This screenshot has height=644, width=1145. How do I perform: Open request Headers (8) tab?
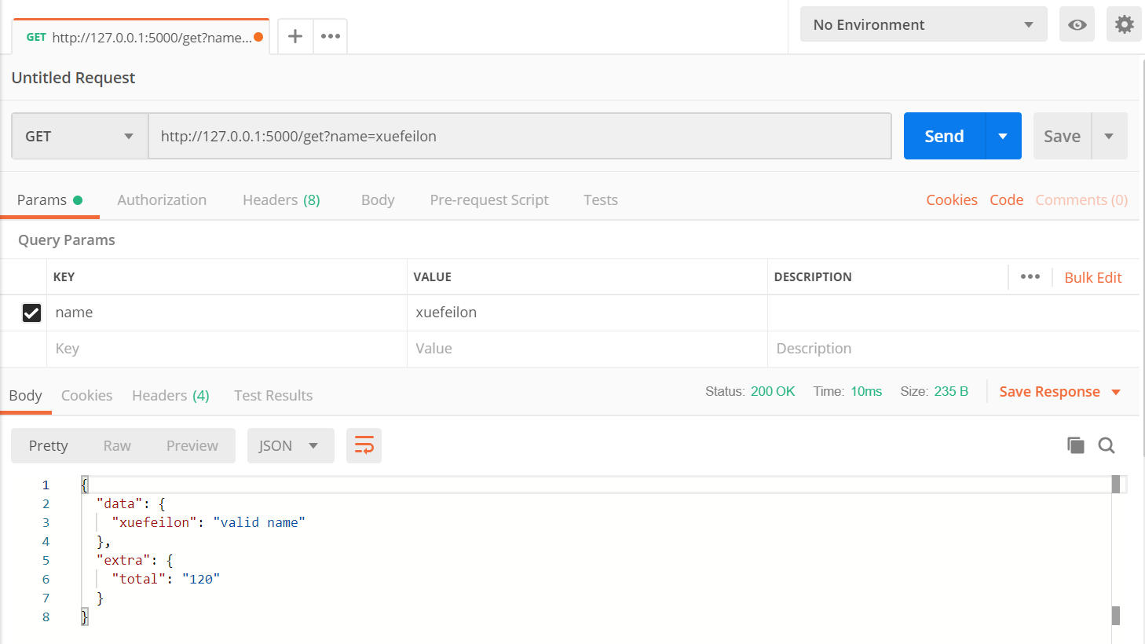[281, 199]
